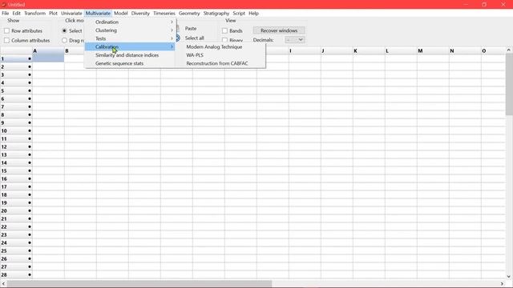Click the app icon in title bar
This screenshot has height=288, width=513.
(x=3, y=5)
